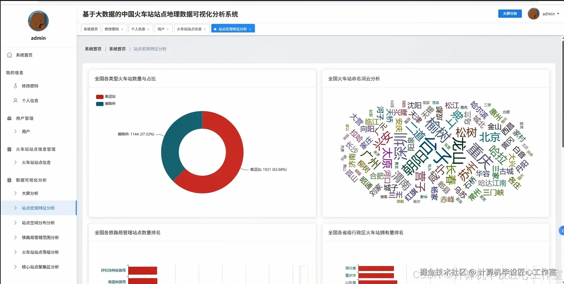Image resolution: width=564 pixels, height=284 pixels.
Task: Click the 全国各铁路局管辖站点数量排名 chart title
Action: coord(128,233)
